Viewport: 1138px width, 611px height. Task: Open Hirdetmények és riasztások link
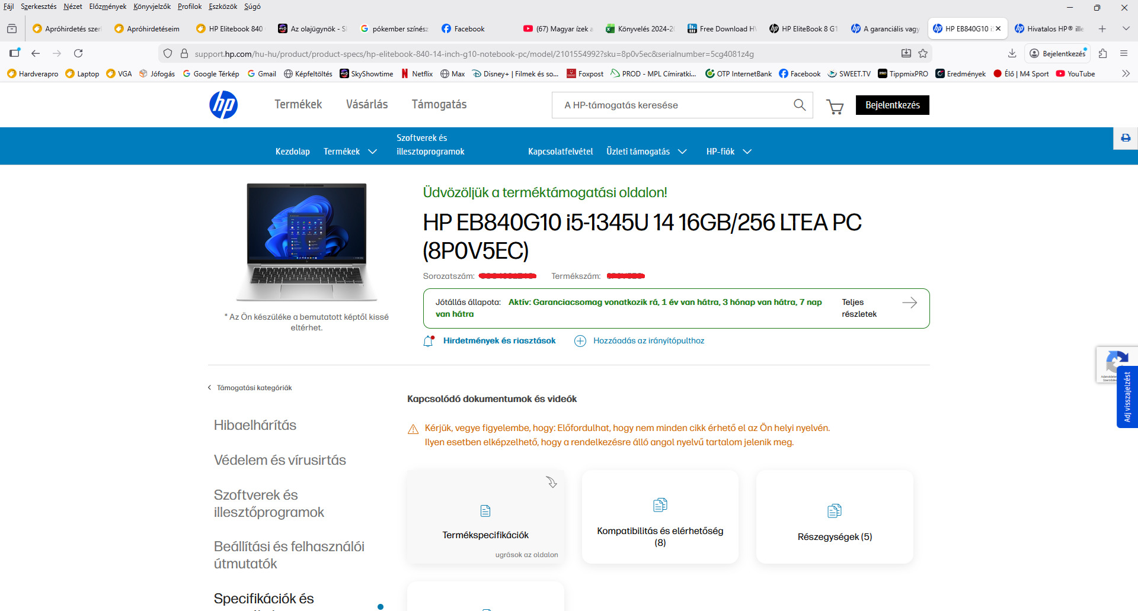[500, 341]
